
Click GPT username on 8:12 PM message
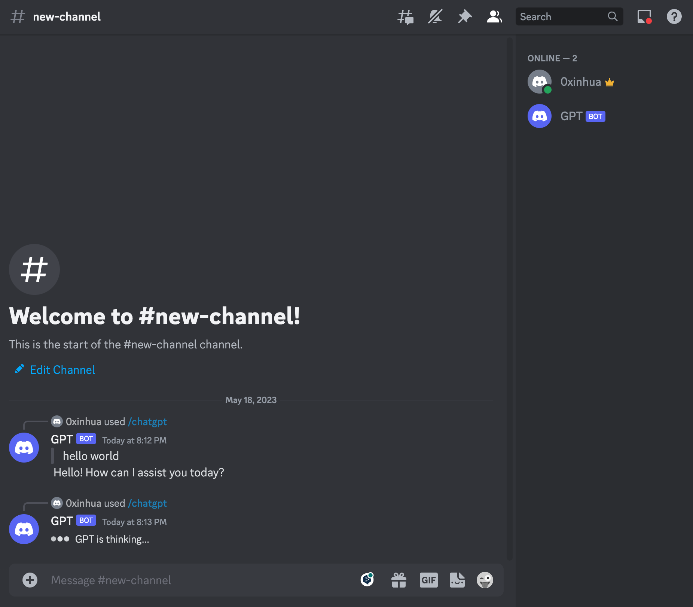point(62,439)
